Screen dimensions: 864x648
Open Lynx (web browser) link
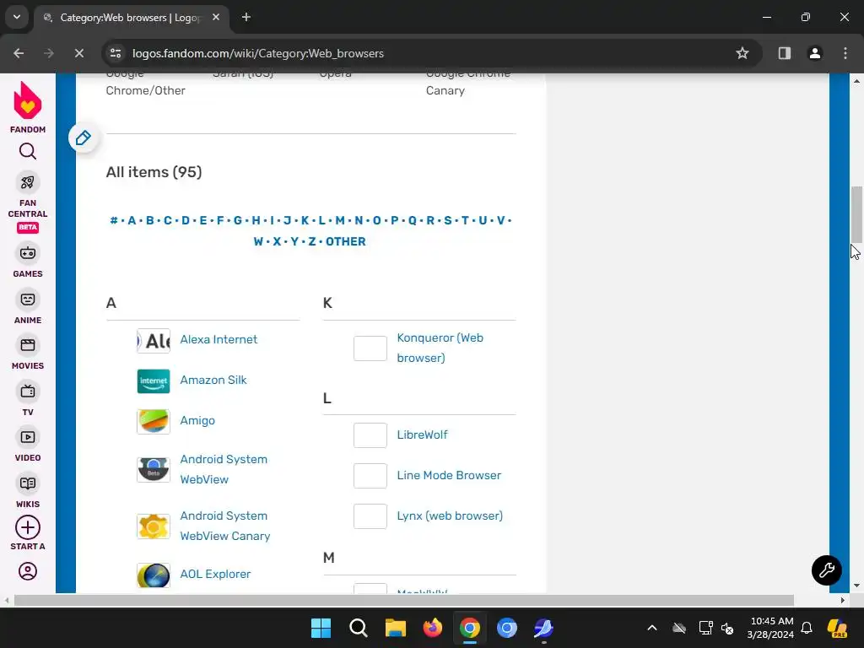(451, 516)
